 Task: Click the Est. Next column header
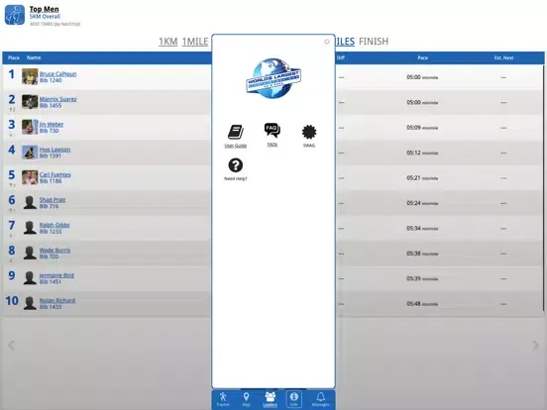pyautogui.click(x=503, y=57)
